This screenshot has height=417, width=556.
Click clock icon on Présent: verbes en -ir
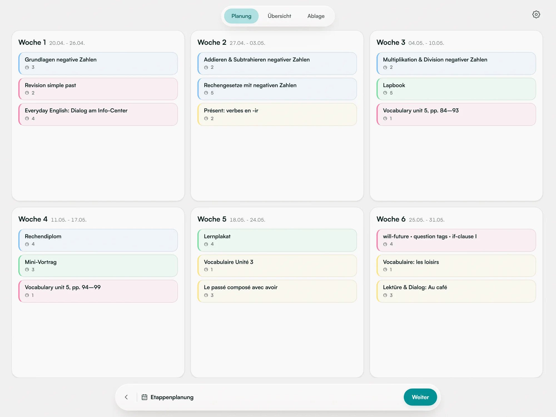pos(206,119)
